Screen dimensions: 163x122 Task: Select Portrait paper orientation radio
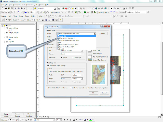click(x=61, y=57)
